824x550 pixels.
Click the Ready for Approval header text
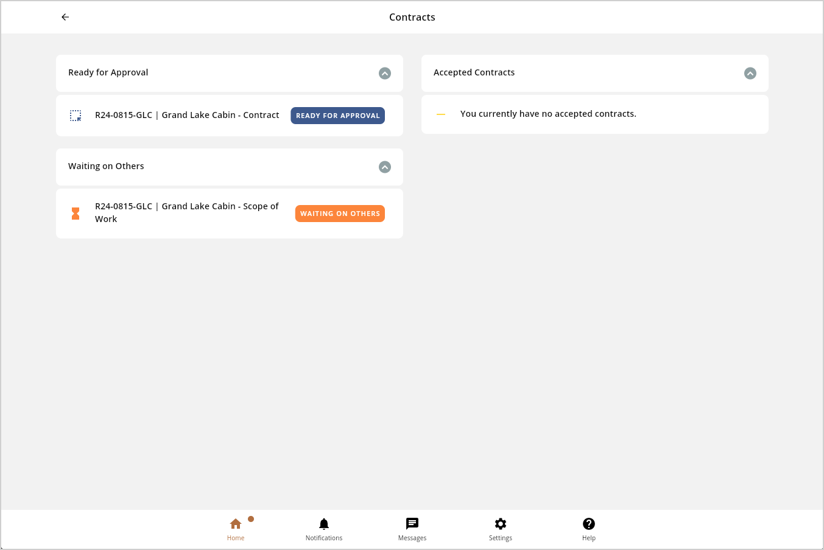click(108, 72)
